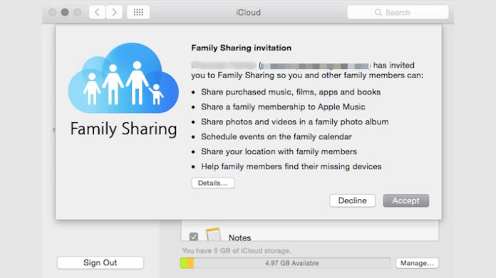Click the Sign Out button
The height and width of the screenshot is (278, 496).
tap(100, 262)
